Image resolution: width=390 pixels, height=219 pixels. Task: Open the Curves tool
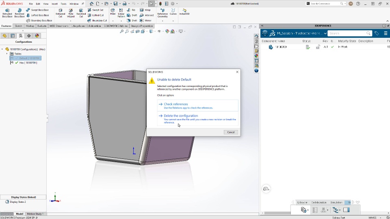tap(173, 12)
